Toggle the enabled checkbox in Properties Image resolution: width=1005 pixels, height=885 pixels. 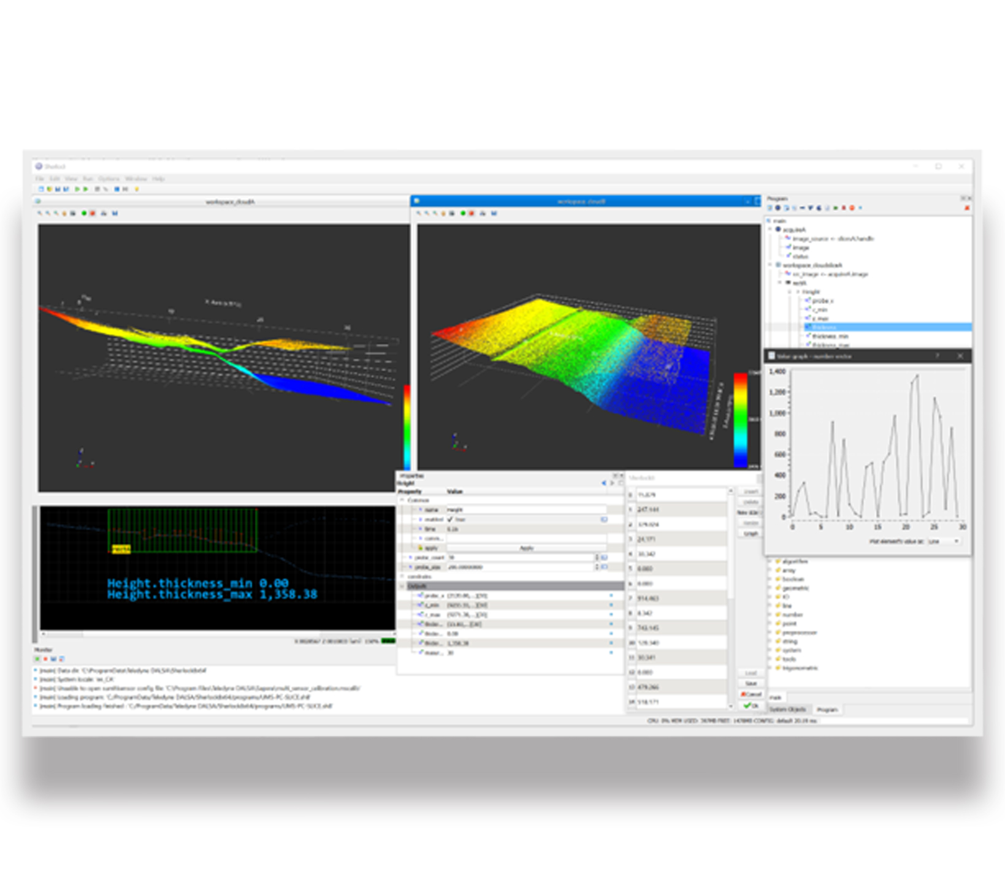pos(450,519)
